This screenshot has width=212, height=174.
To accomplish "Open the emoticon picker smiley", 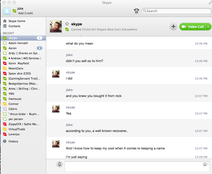I will 205,164.
